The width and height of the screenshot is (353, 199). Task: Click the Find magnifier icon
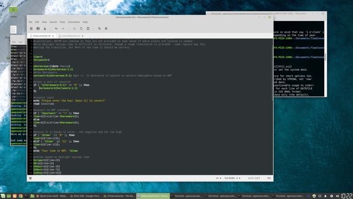[x=99, y=29]
